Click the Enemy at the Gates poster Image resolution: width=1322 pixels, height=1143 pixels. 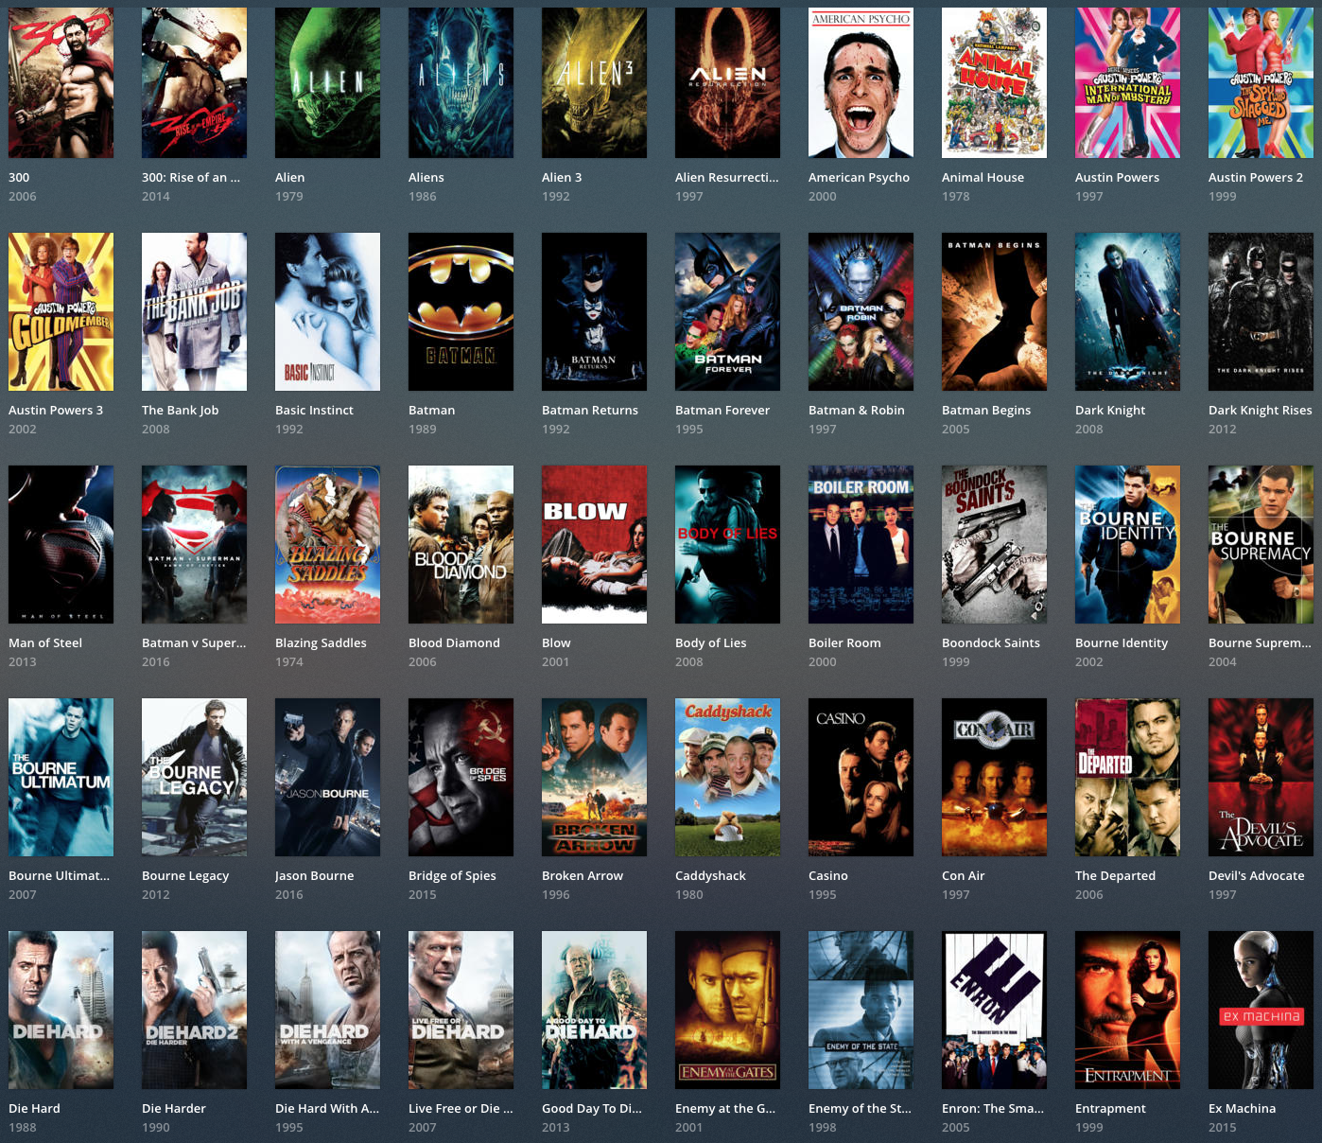click(727, 1010)
